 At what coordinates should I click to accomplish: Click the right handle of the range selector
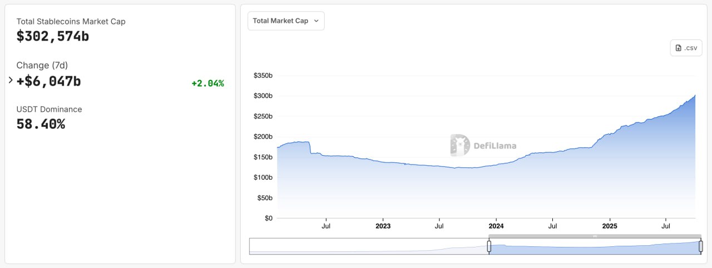click(x=701, y=246)
